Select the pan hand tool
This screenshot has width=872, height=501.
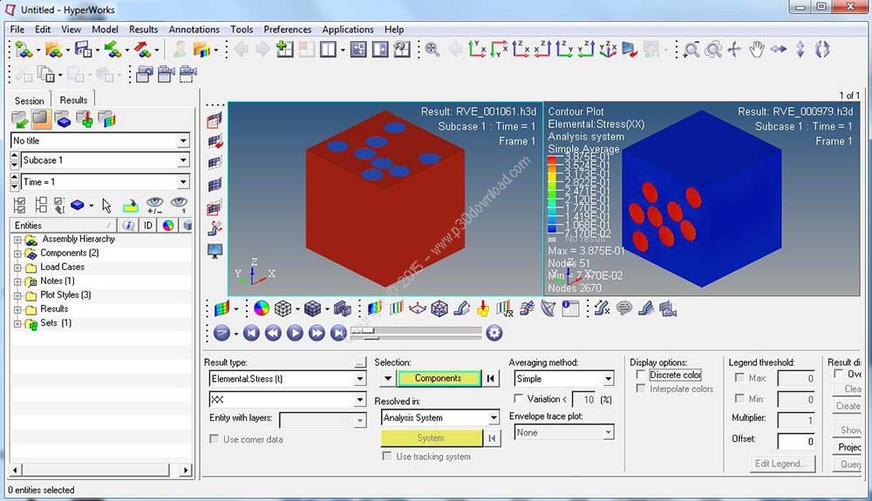point(756,50)
